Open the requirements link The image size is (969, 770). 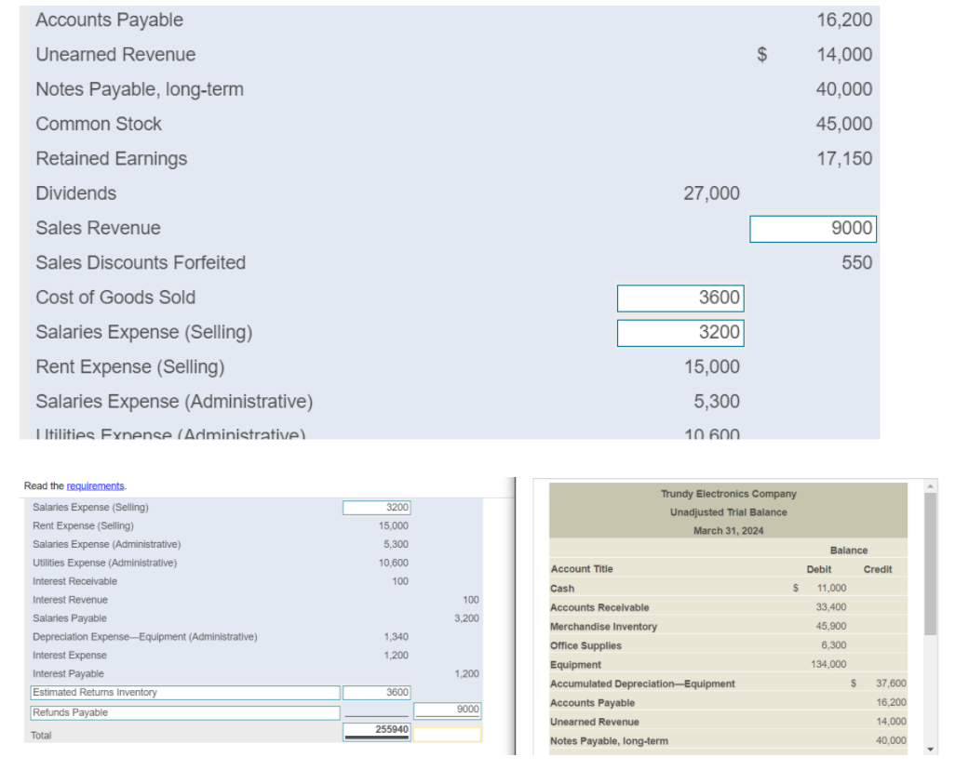click(x=94, y=485)
